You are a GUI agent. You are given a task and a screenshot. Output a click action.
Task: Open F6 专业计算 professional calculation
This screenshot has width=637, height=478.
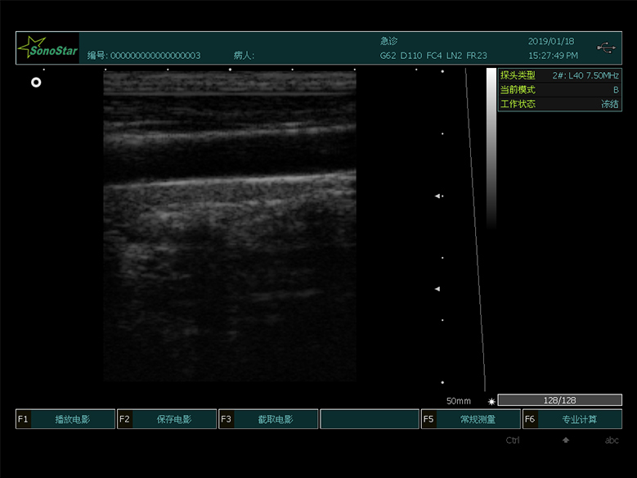pos(572,419)
